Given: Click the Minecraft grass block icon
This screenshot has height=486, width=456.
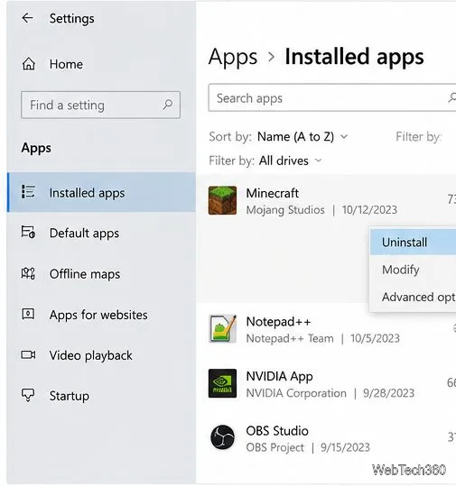Looking at the screenshot, I should coord(222,200).
